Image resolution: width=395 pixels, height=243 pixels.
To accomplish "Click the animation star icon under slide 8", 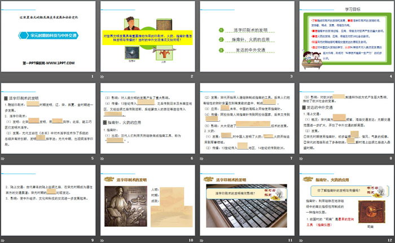I will (x=301, y=158).
